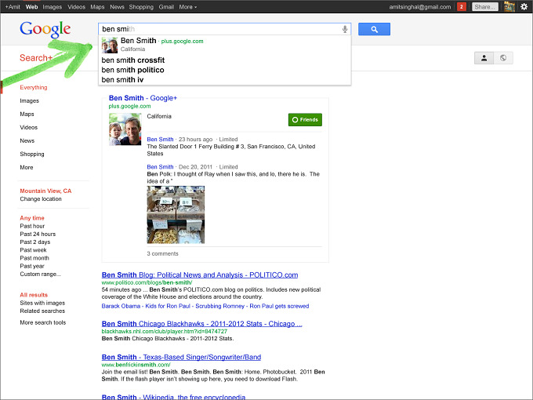Open Gmail in the top bar
533x400 pixels.
(166, 7)
